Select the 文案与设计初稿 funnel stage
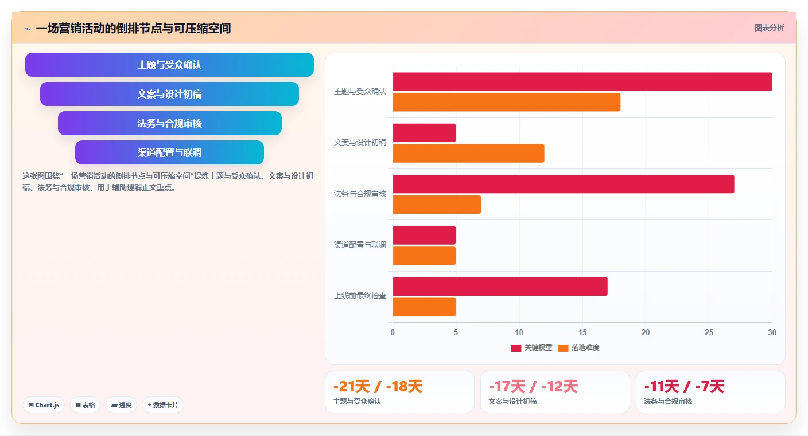Screen dimensions: 808x436 [169, 94]
